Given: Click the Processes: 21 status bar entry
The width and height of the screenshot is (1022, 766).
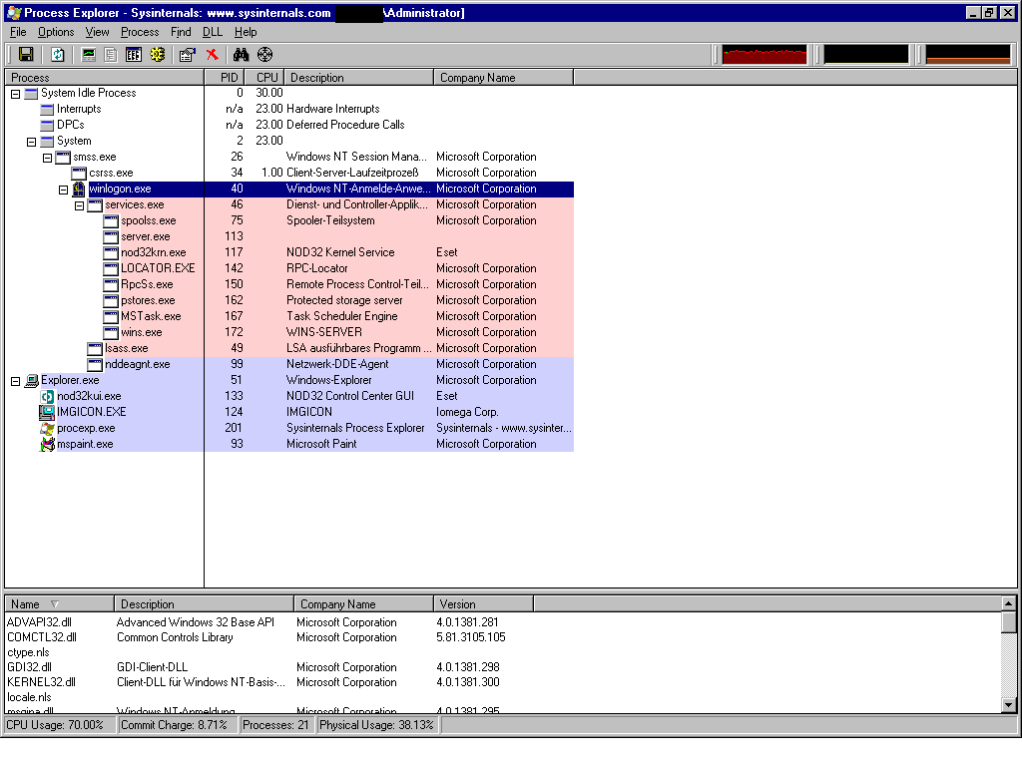Looking at the screenshot, I should [x=275, y=725].
